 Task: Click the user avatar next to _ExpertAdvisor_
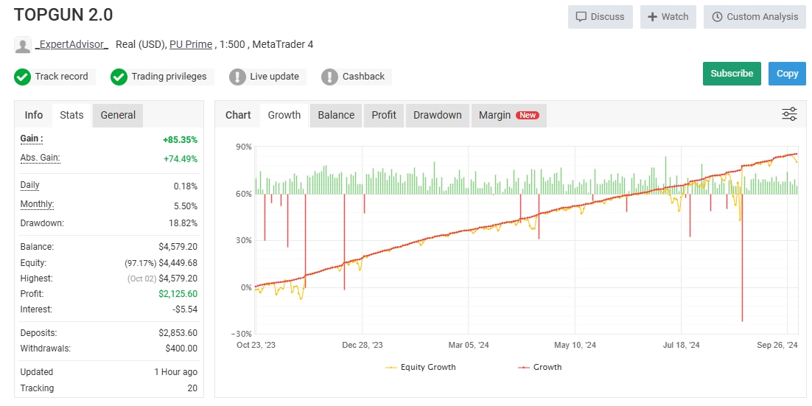coord(22,45)
